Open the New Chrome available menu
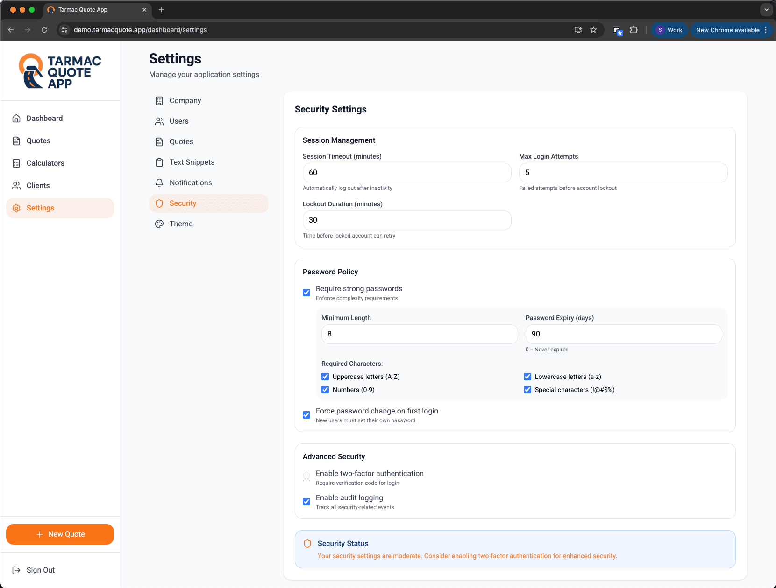Image resolution: width=776 pixels, height=588 pixels. point(731,30)
